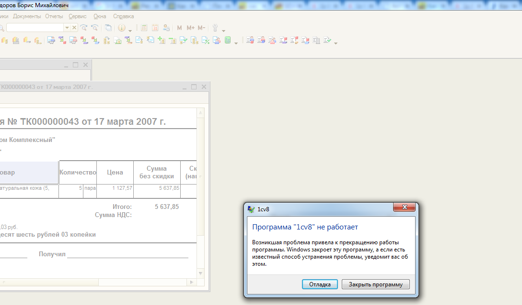Click sigma report with red person, blue cube

(261, 41)
